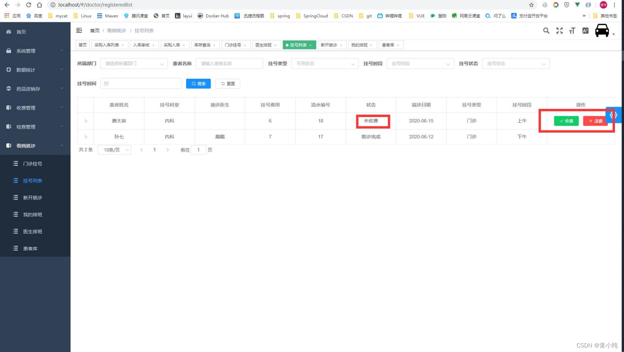Close the 新开就诊 tab
The width and height of the screenshot is (624, 352).
click(x=341, y=45)
